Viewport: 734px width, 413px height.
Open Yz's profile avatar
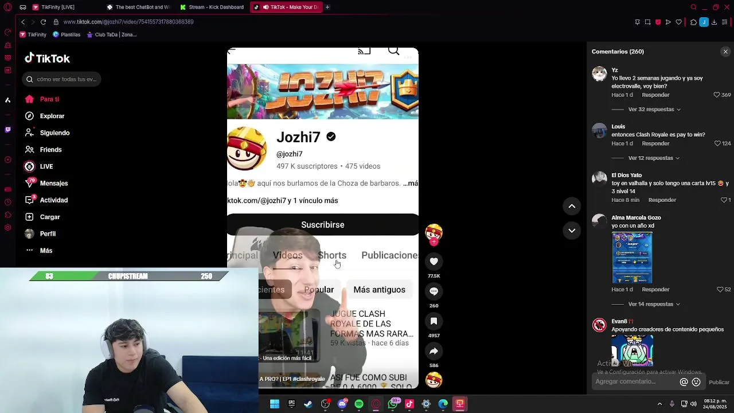click(x=599, y=74)
